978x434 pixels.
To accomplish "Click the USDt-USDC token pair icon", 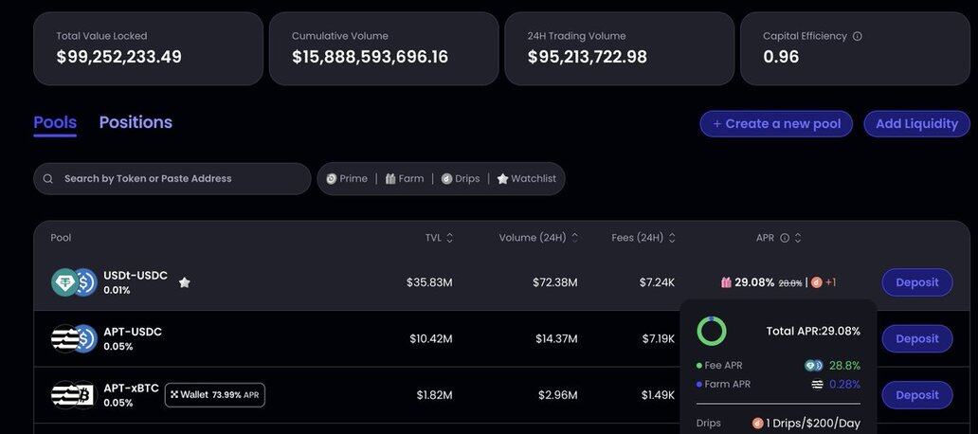I will (x=74, y=282).
